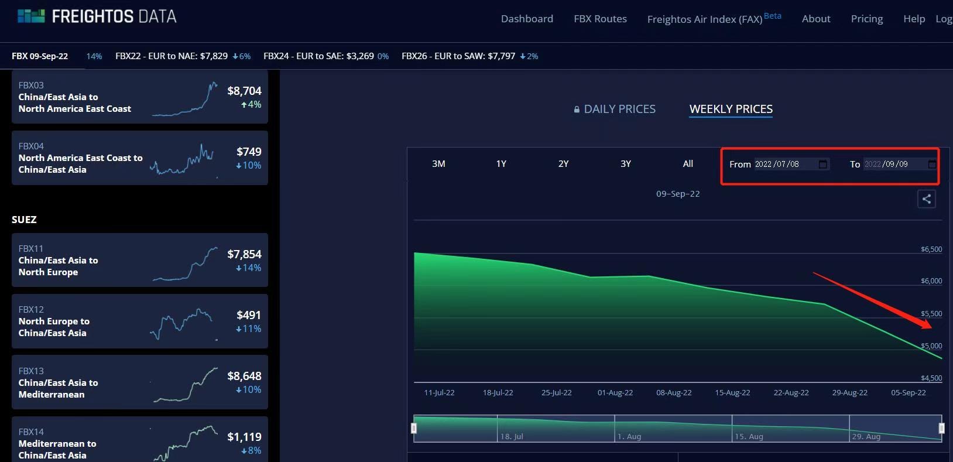This screenshot has height=462, width=953.
Task: Select the 2Y time range
Action: (563, 164)
